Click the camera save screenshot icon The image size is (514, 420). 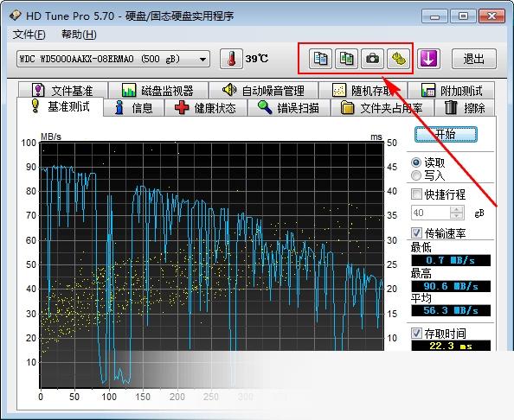tap(372, 59)
